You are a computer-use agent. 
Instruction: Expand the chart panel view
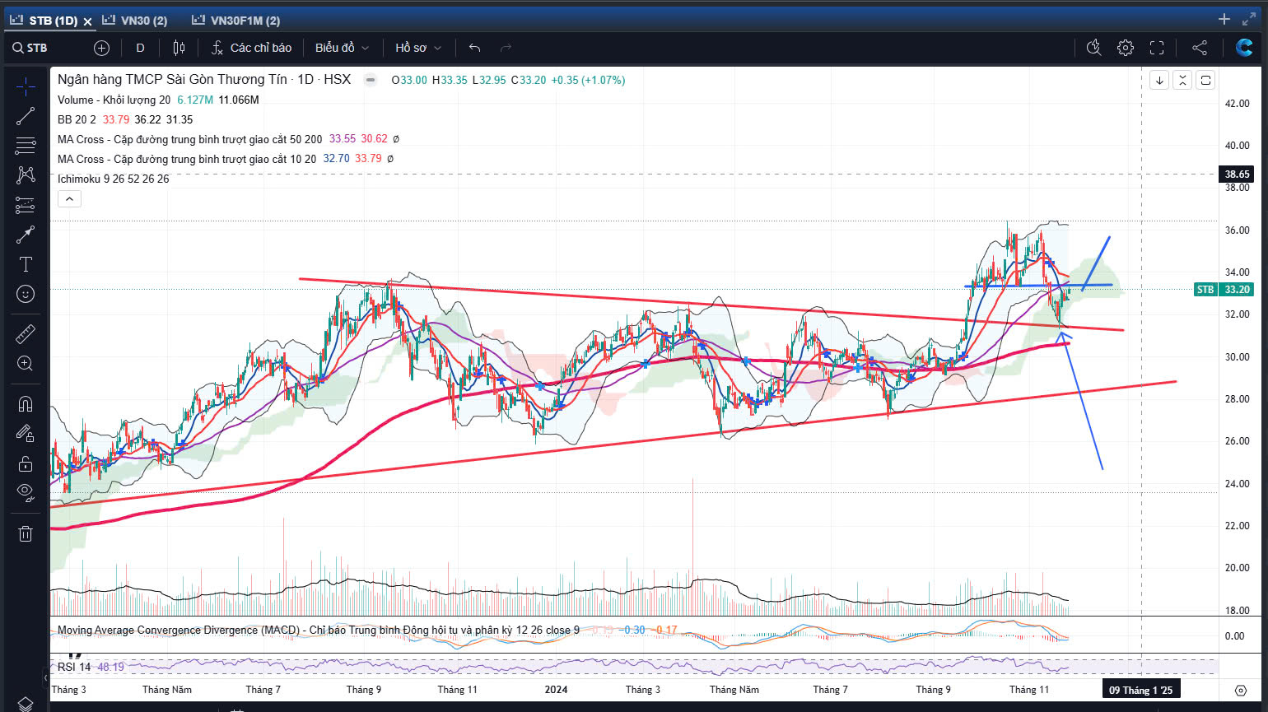(x=1249, y=19)
